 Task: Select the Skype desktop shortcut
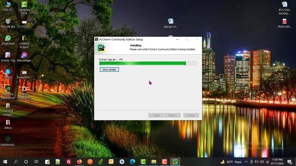[x=8, y=74]
